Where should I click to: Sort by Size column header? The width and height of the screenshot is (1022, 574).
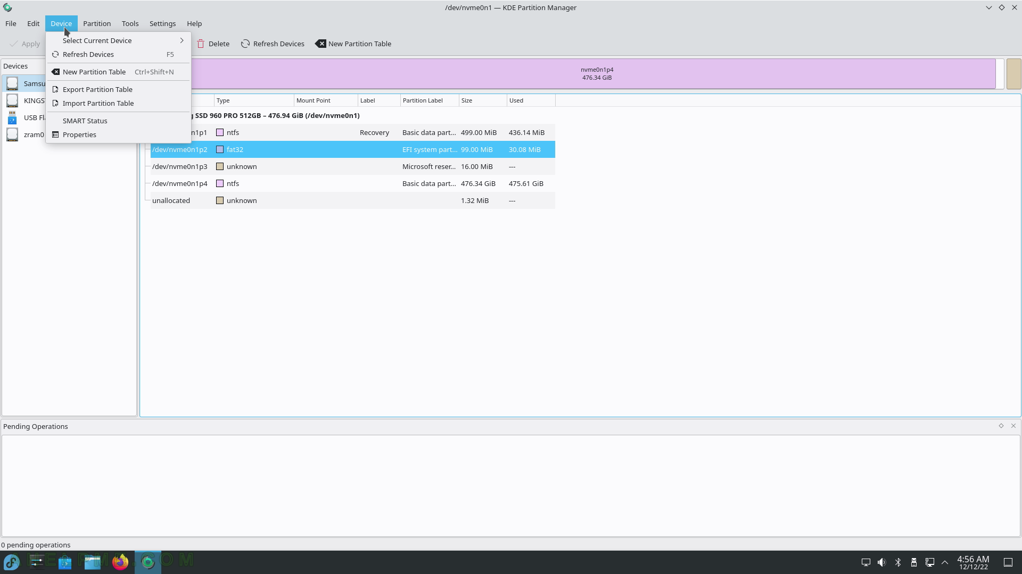coord(483,100)
